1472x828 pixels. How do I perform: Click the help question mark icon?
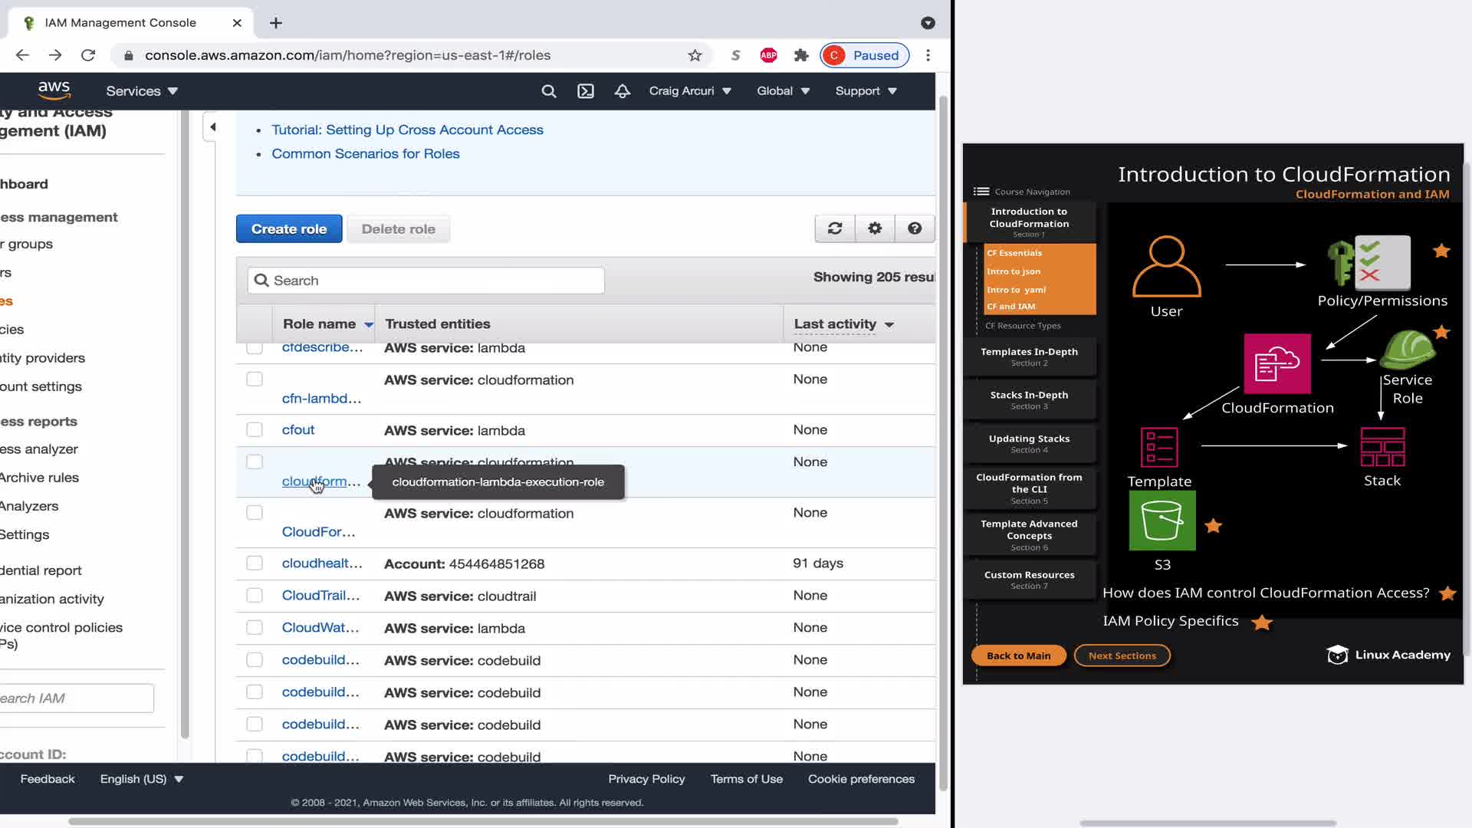(x=915, y=228)
